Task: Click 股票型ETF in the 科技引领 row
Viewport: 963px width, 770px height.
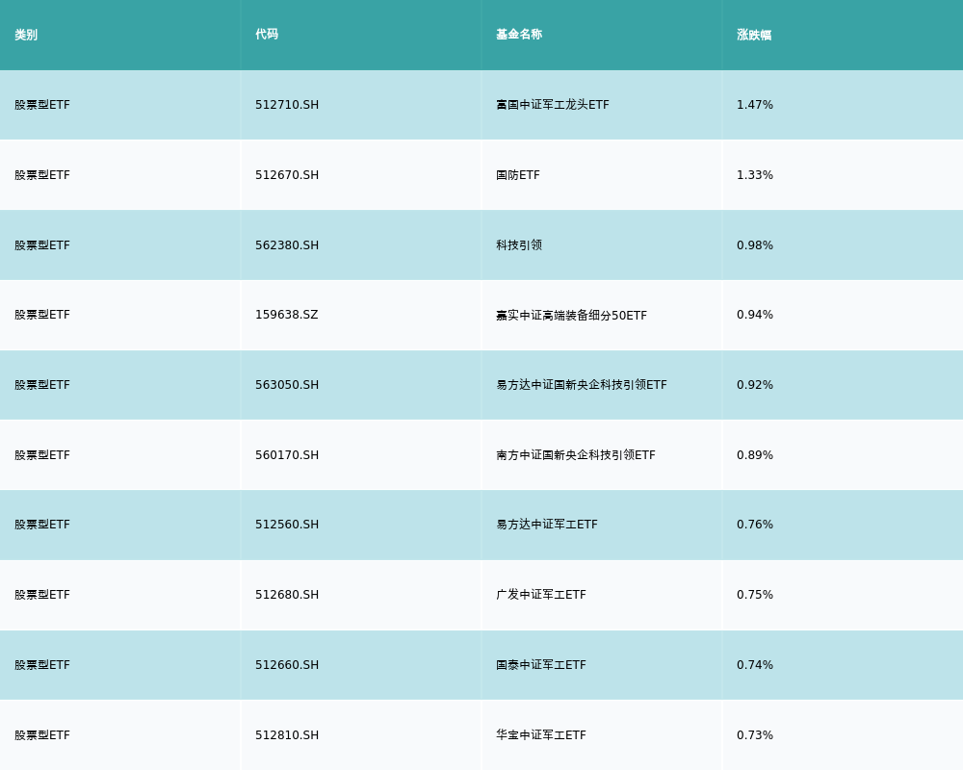Action: pyautogui.click(x=42, y=245)
